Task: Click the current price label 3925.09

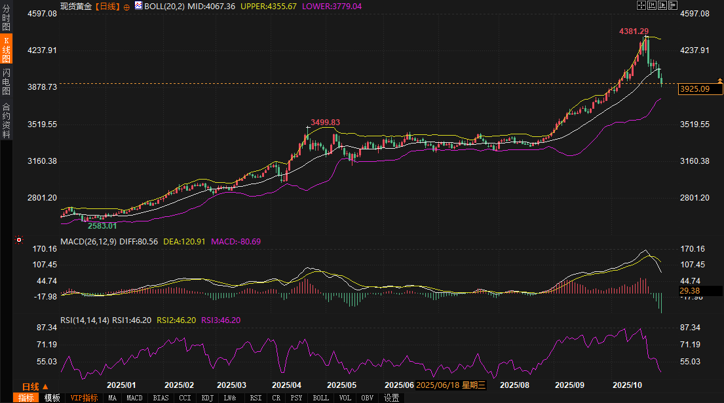Action: (695, 89)
